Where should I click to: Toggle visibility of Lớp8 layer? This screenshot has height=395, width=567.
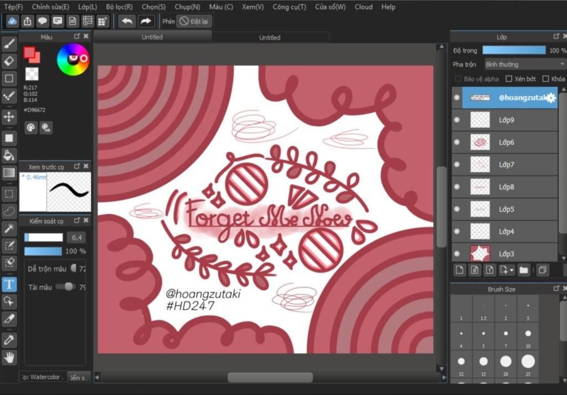click(x=457, y=187)
